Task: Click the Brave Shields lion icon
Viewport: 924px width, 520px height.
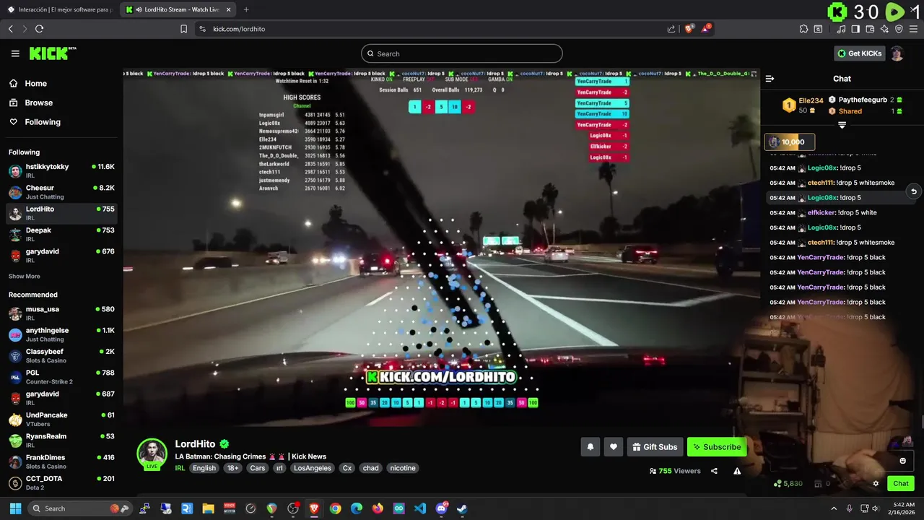Action: [689, 29]
